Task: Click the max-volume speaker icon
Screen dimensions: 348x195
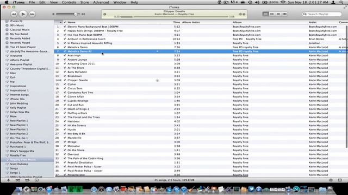Action: click(x=83, y=14)
